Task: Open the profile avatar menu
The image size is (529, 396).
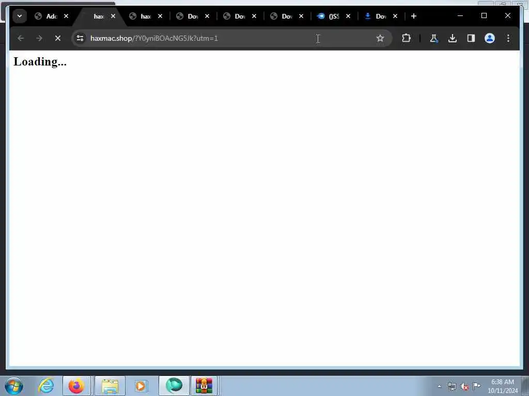Action: [x=490, y=38]
